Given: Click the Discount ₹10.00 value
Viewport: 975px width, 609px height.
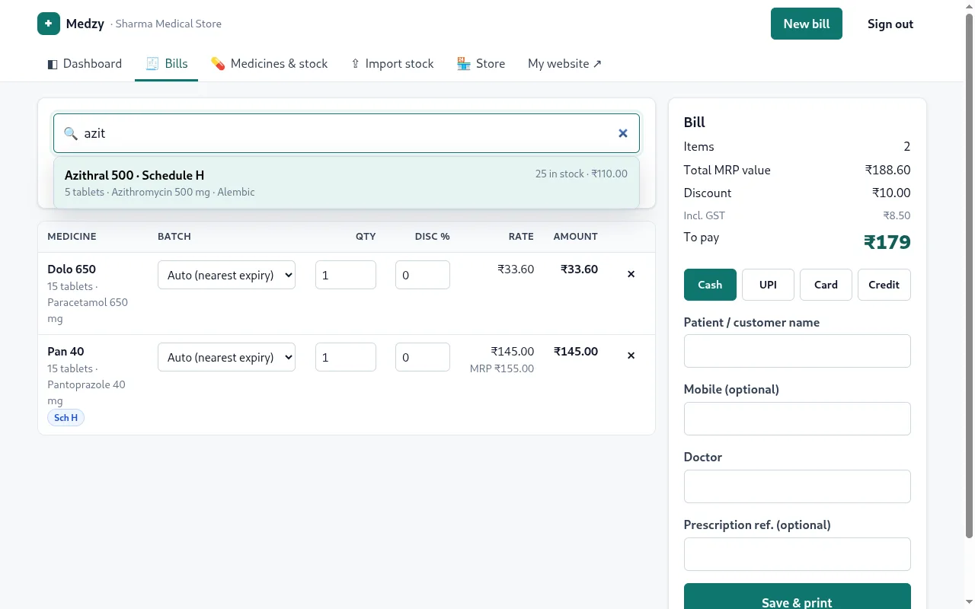Looking at the screenshot, I should tap(891, 193).
